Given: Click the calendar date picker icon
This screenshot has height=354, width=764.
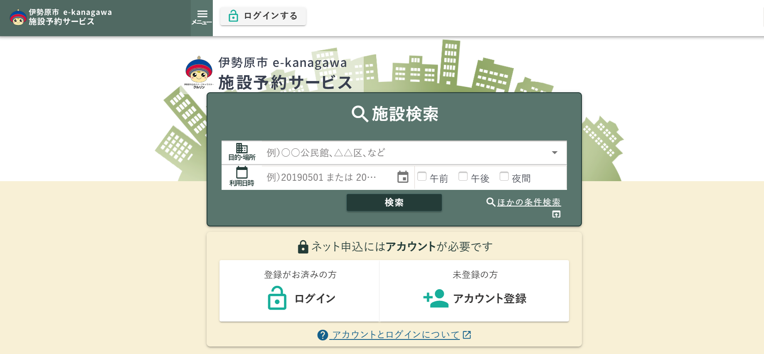Looking at the screenshot, I should pyautogui.click(x=403, y=177).
